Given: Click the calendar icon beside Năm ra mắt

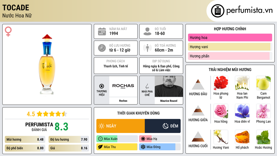Looking at the screenshot, I should pos(102,31).
